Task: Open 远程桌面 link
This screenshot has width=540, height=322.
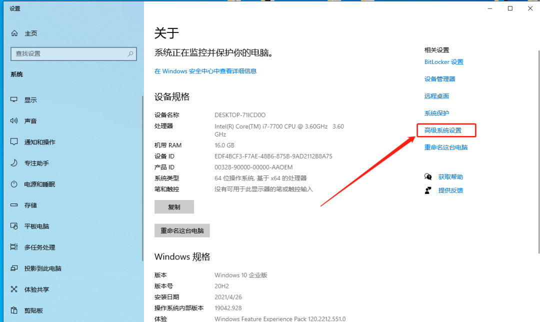Action: [x=436, y=96]
